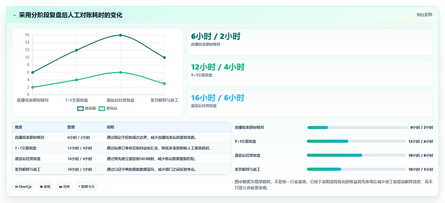
Task: Click progress value 6小时 / 2小时 at bar end
Action: coord(422,128)
